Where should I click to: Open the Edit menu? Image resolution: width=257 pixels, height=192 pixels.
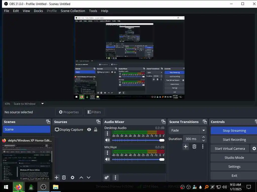point(16,11)
